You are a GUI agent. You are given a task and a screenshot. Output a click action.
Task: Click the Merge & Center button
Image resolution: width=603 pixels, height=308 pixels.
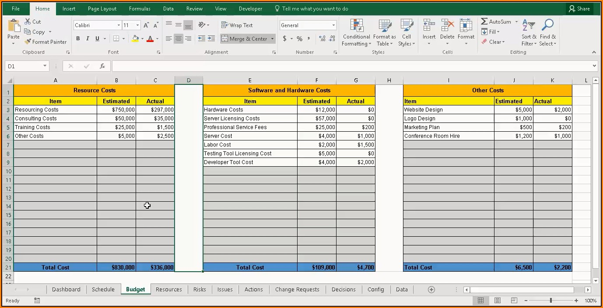click(244, 39)
